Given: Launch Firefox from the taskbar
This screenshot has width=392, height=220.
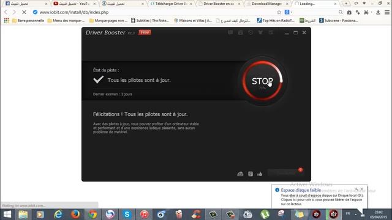Looking at the screenshot, I should pos(75,215).
